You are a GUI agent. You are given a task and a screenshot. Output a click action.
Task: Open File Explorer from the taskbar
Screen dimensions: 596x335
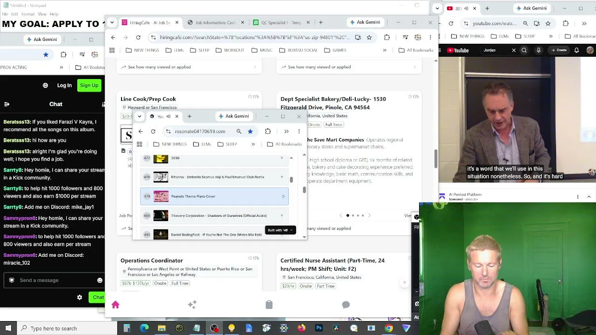[x=162, y=328]
